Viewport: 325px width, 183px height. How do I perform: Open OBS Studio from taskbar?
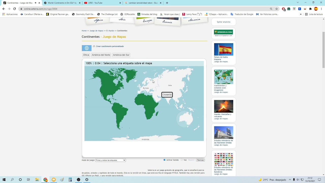(78, 180)
